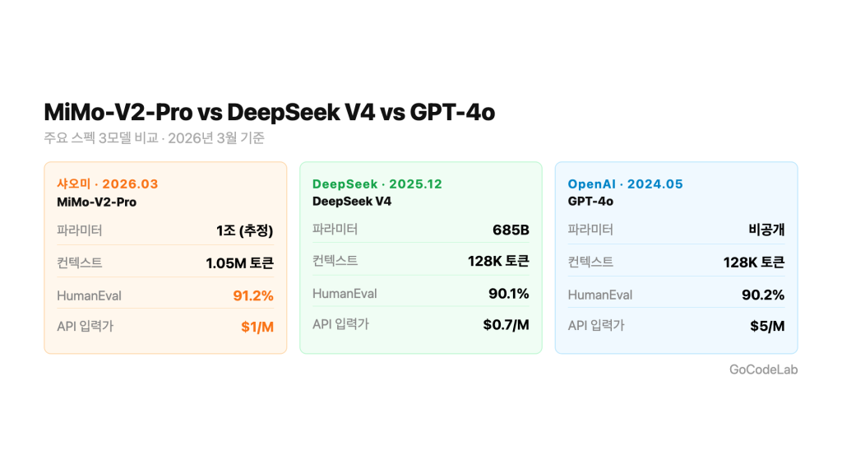Click the DeepSeek · 2025.12 green label

click(x=377, y=184)
